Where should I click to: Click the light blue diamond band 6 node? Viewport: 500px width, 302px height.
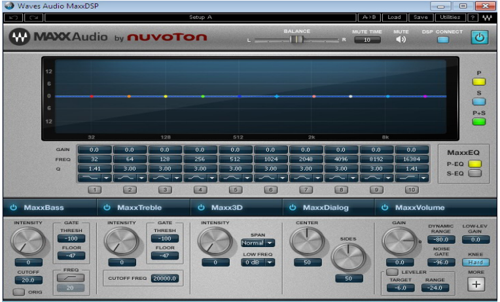pyautogui.click(x=276, y=96)
